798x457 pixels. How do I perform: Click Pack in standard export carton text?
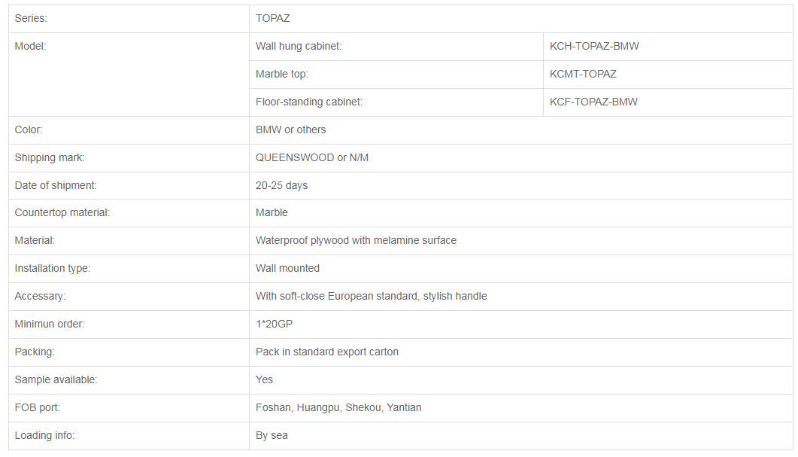pos(326,352)
